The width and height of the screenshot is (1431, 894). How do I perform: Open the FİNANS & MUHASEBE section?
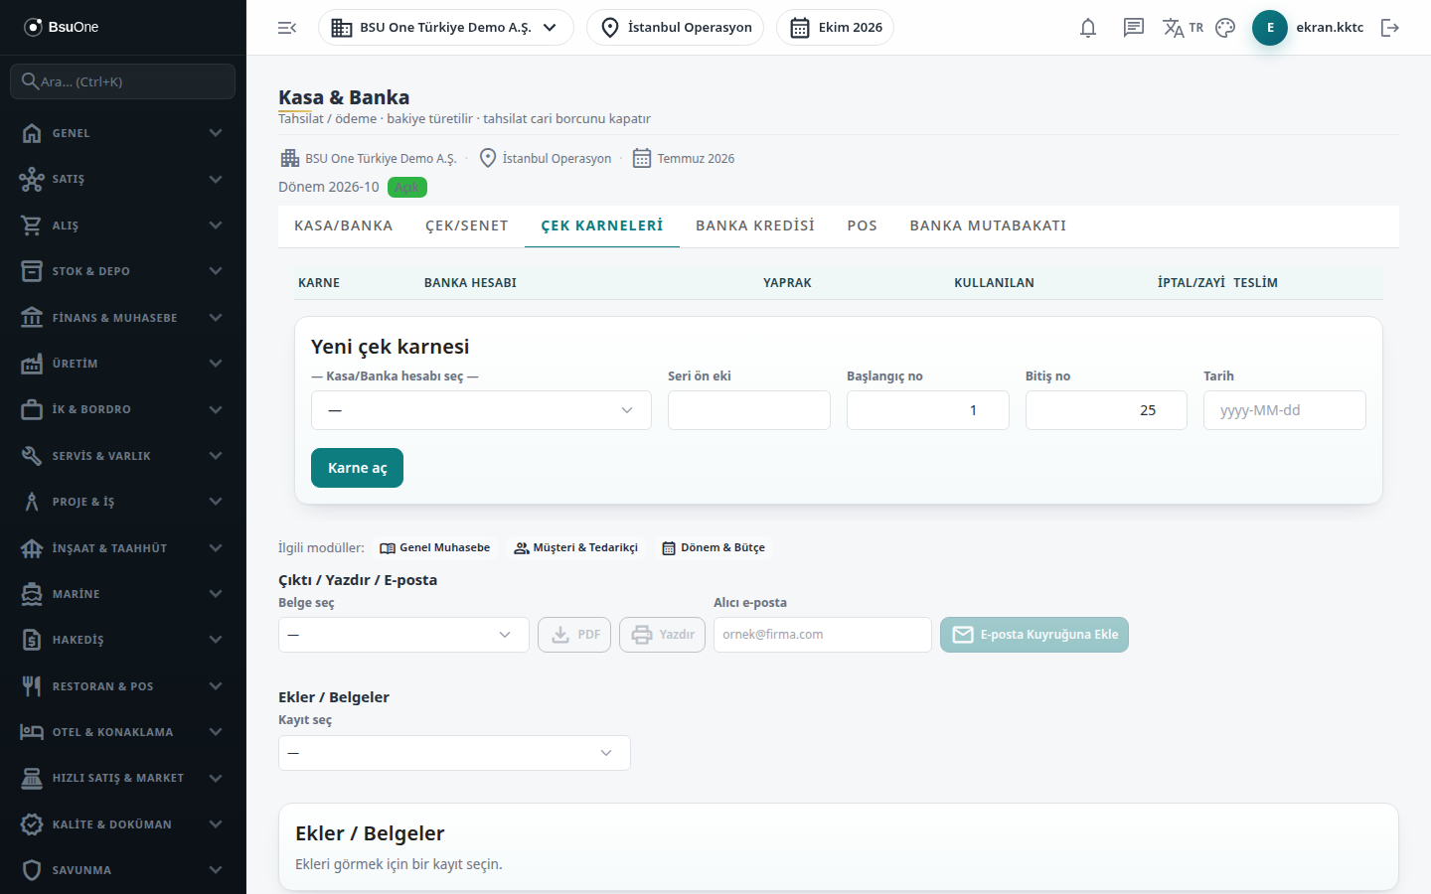[x=123, y=318]
